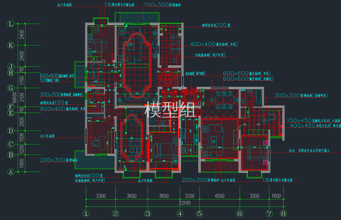The width and height of the screenshot is (341, 220).
Task: Select the column grid bubble numbered 1
Action: coord(86,214)
